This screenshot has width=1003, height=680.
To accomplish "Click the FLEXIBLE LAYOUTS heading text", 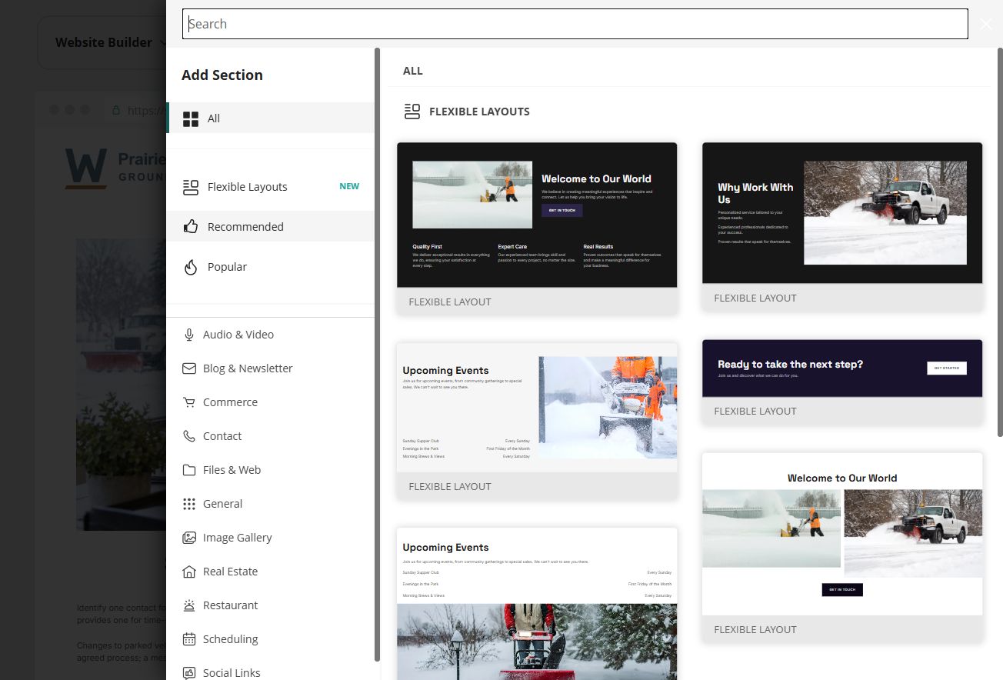I will tap(479, 112).
